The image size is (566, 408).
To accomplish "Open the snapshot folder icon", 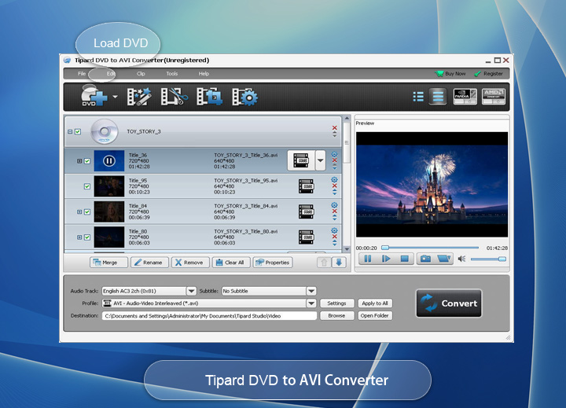I will pos(444,259).
